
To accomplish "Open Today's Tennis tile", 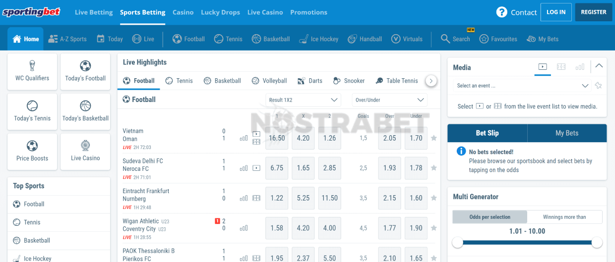I will [x=32, y=112].
